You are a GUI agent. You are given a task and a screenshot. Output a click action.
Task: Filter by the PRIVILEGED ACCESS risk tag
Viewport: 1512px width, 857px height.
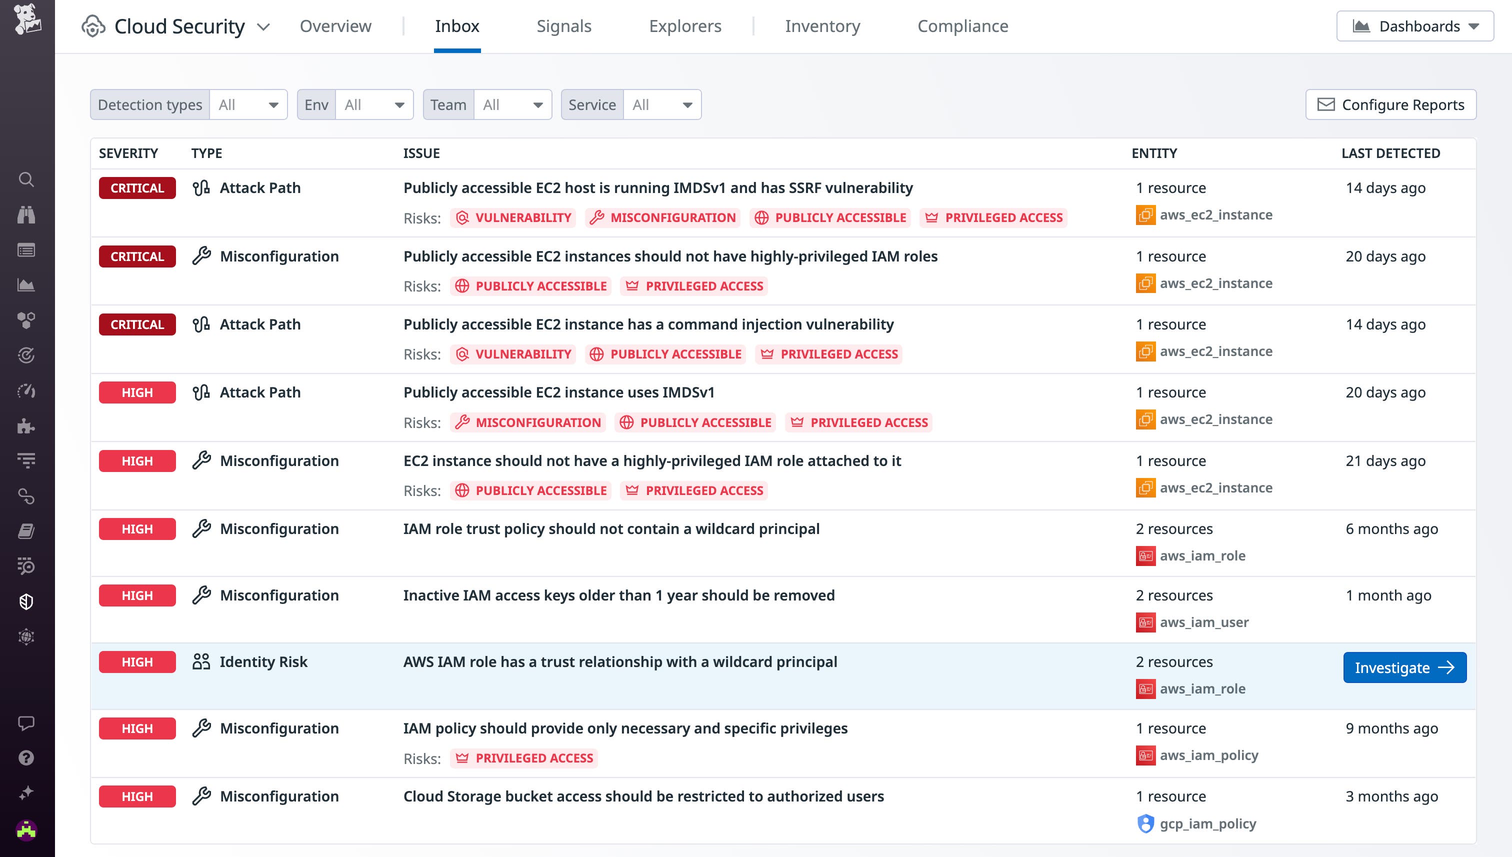coord(993,218)
